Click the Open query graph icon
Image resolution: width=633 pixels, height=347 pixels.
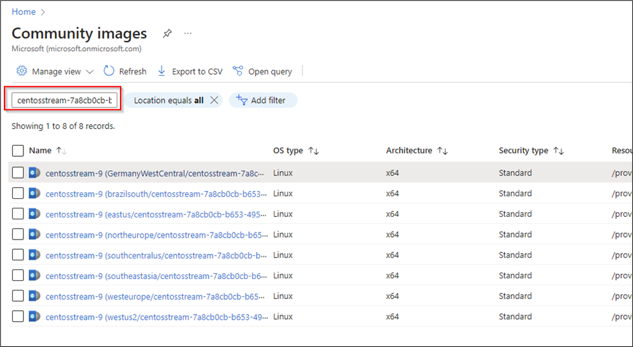pos(238,71)
